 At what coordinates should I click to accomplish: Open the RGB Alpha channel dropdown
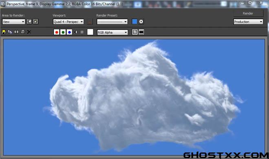[x=112, y=33]
